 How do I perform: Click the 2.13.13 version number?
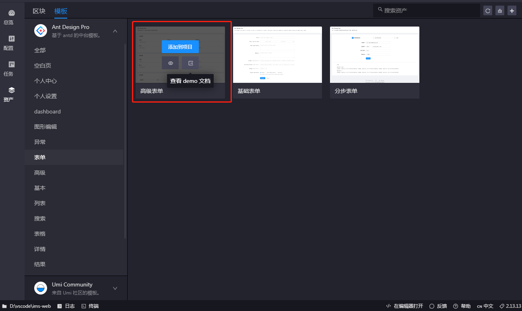513,306
